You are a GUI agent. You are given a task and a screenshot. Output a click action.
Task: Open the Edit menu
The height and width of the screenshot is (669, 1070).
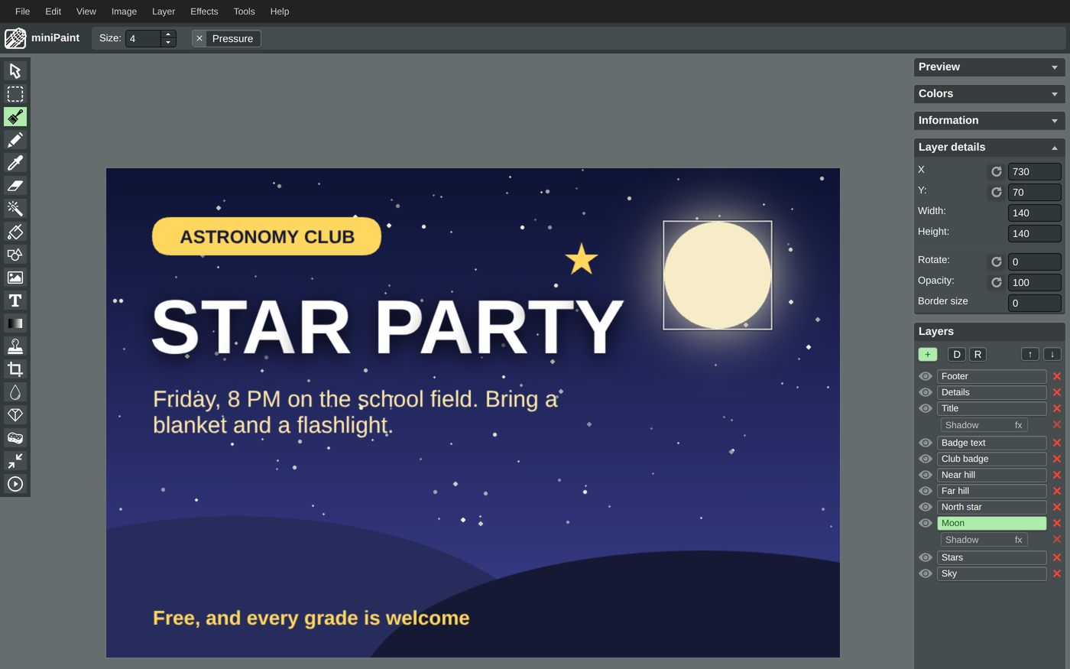(53, 11)
